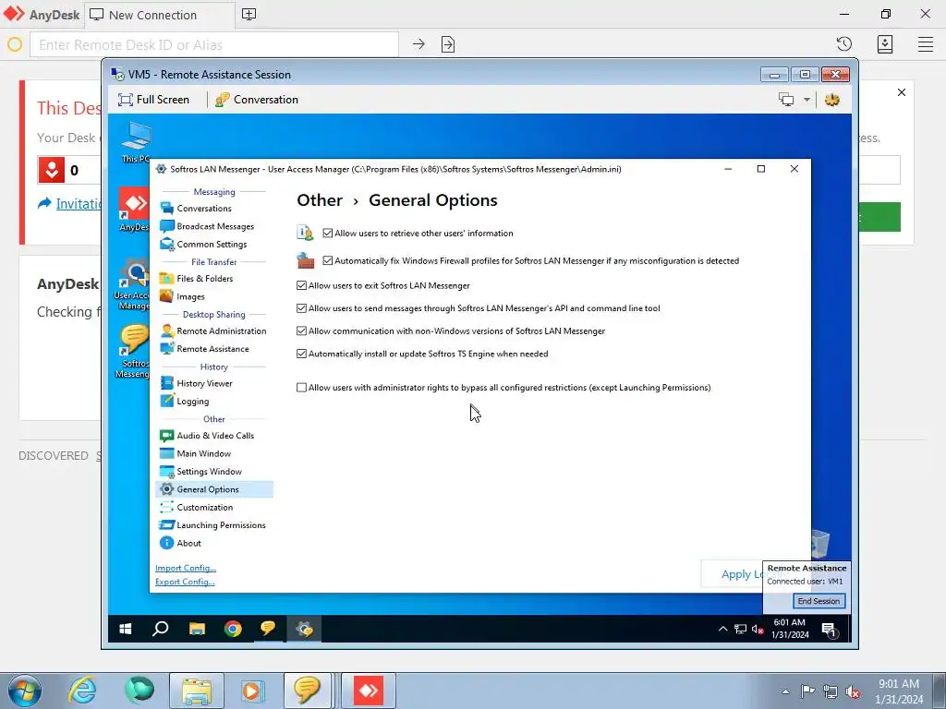Launch Chrome on remote taskbar
This screenshot has height=709, width=946.
[232, 630]
